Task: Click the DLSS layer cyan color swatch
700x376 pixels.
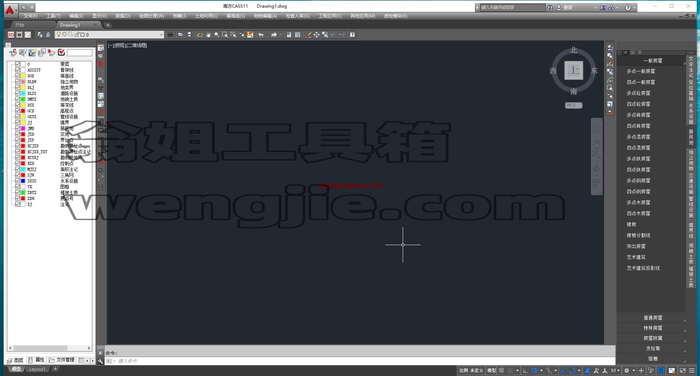Action: (23, 93)
